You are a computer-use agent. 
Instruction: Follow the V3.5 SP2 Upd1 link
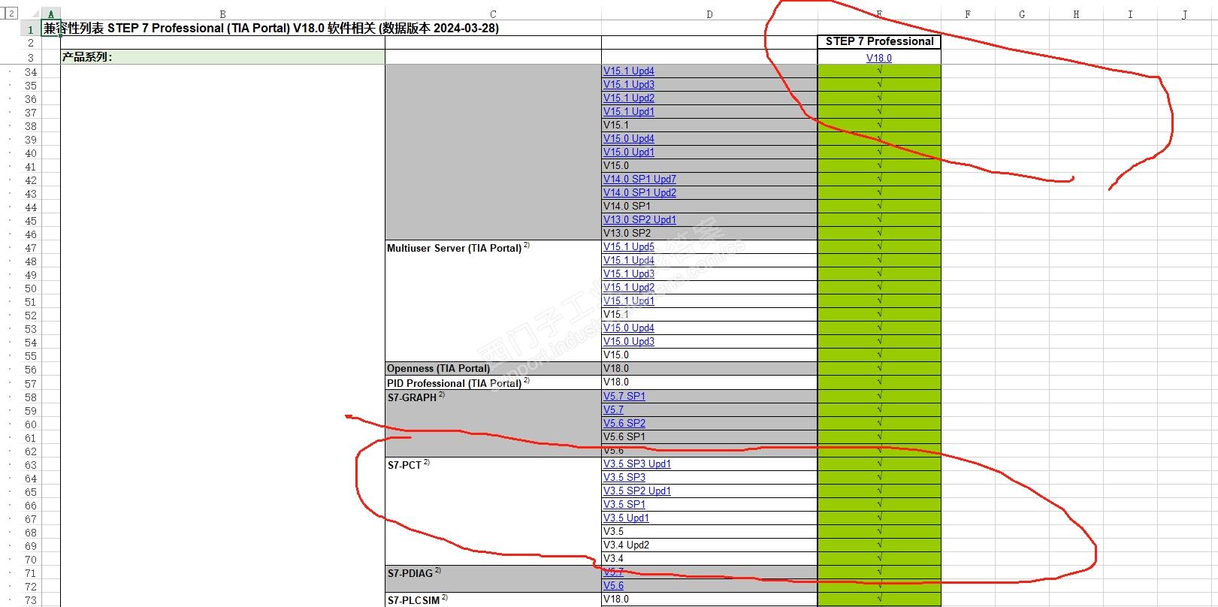[x=636, y=491]
